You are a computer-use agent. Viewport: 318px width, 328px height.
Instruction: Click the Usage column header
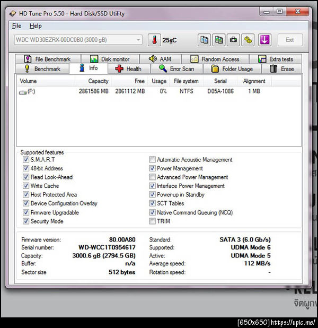coord(158,81)
